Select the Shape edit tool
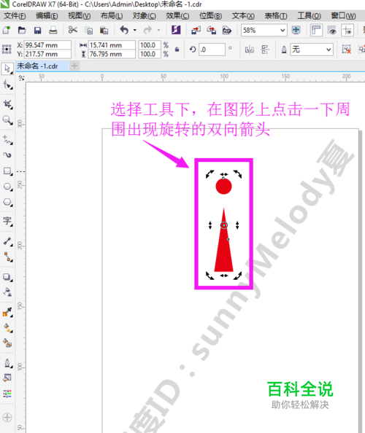365x433 pixels. [x=7, y=85]
